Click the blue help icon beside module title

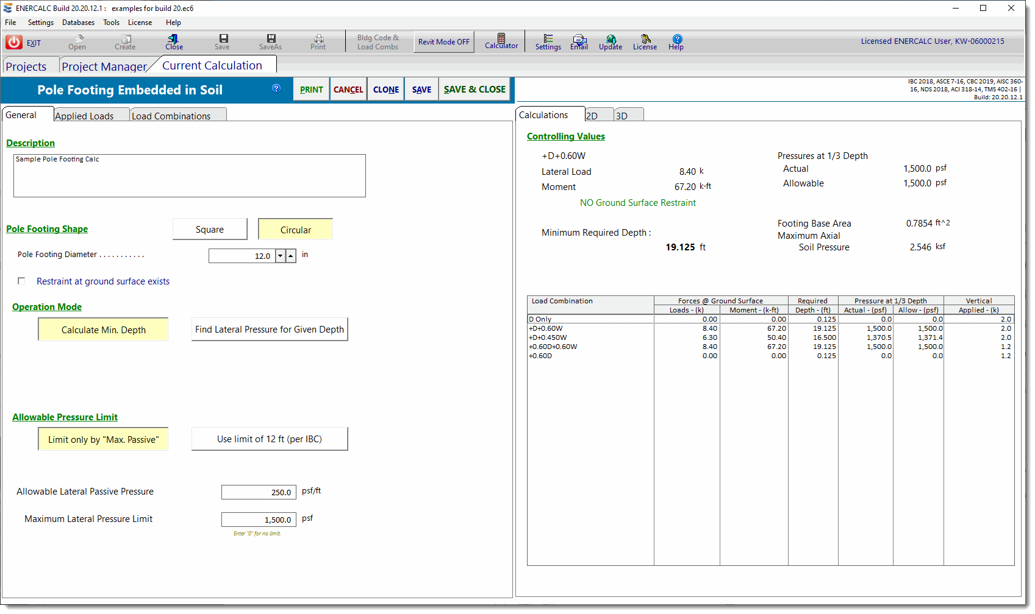click(276, 88)
